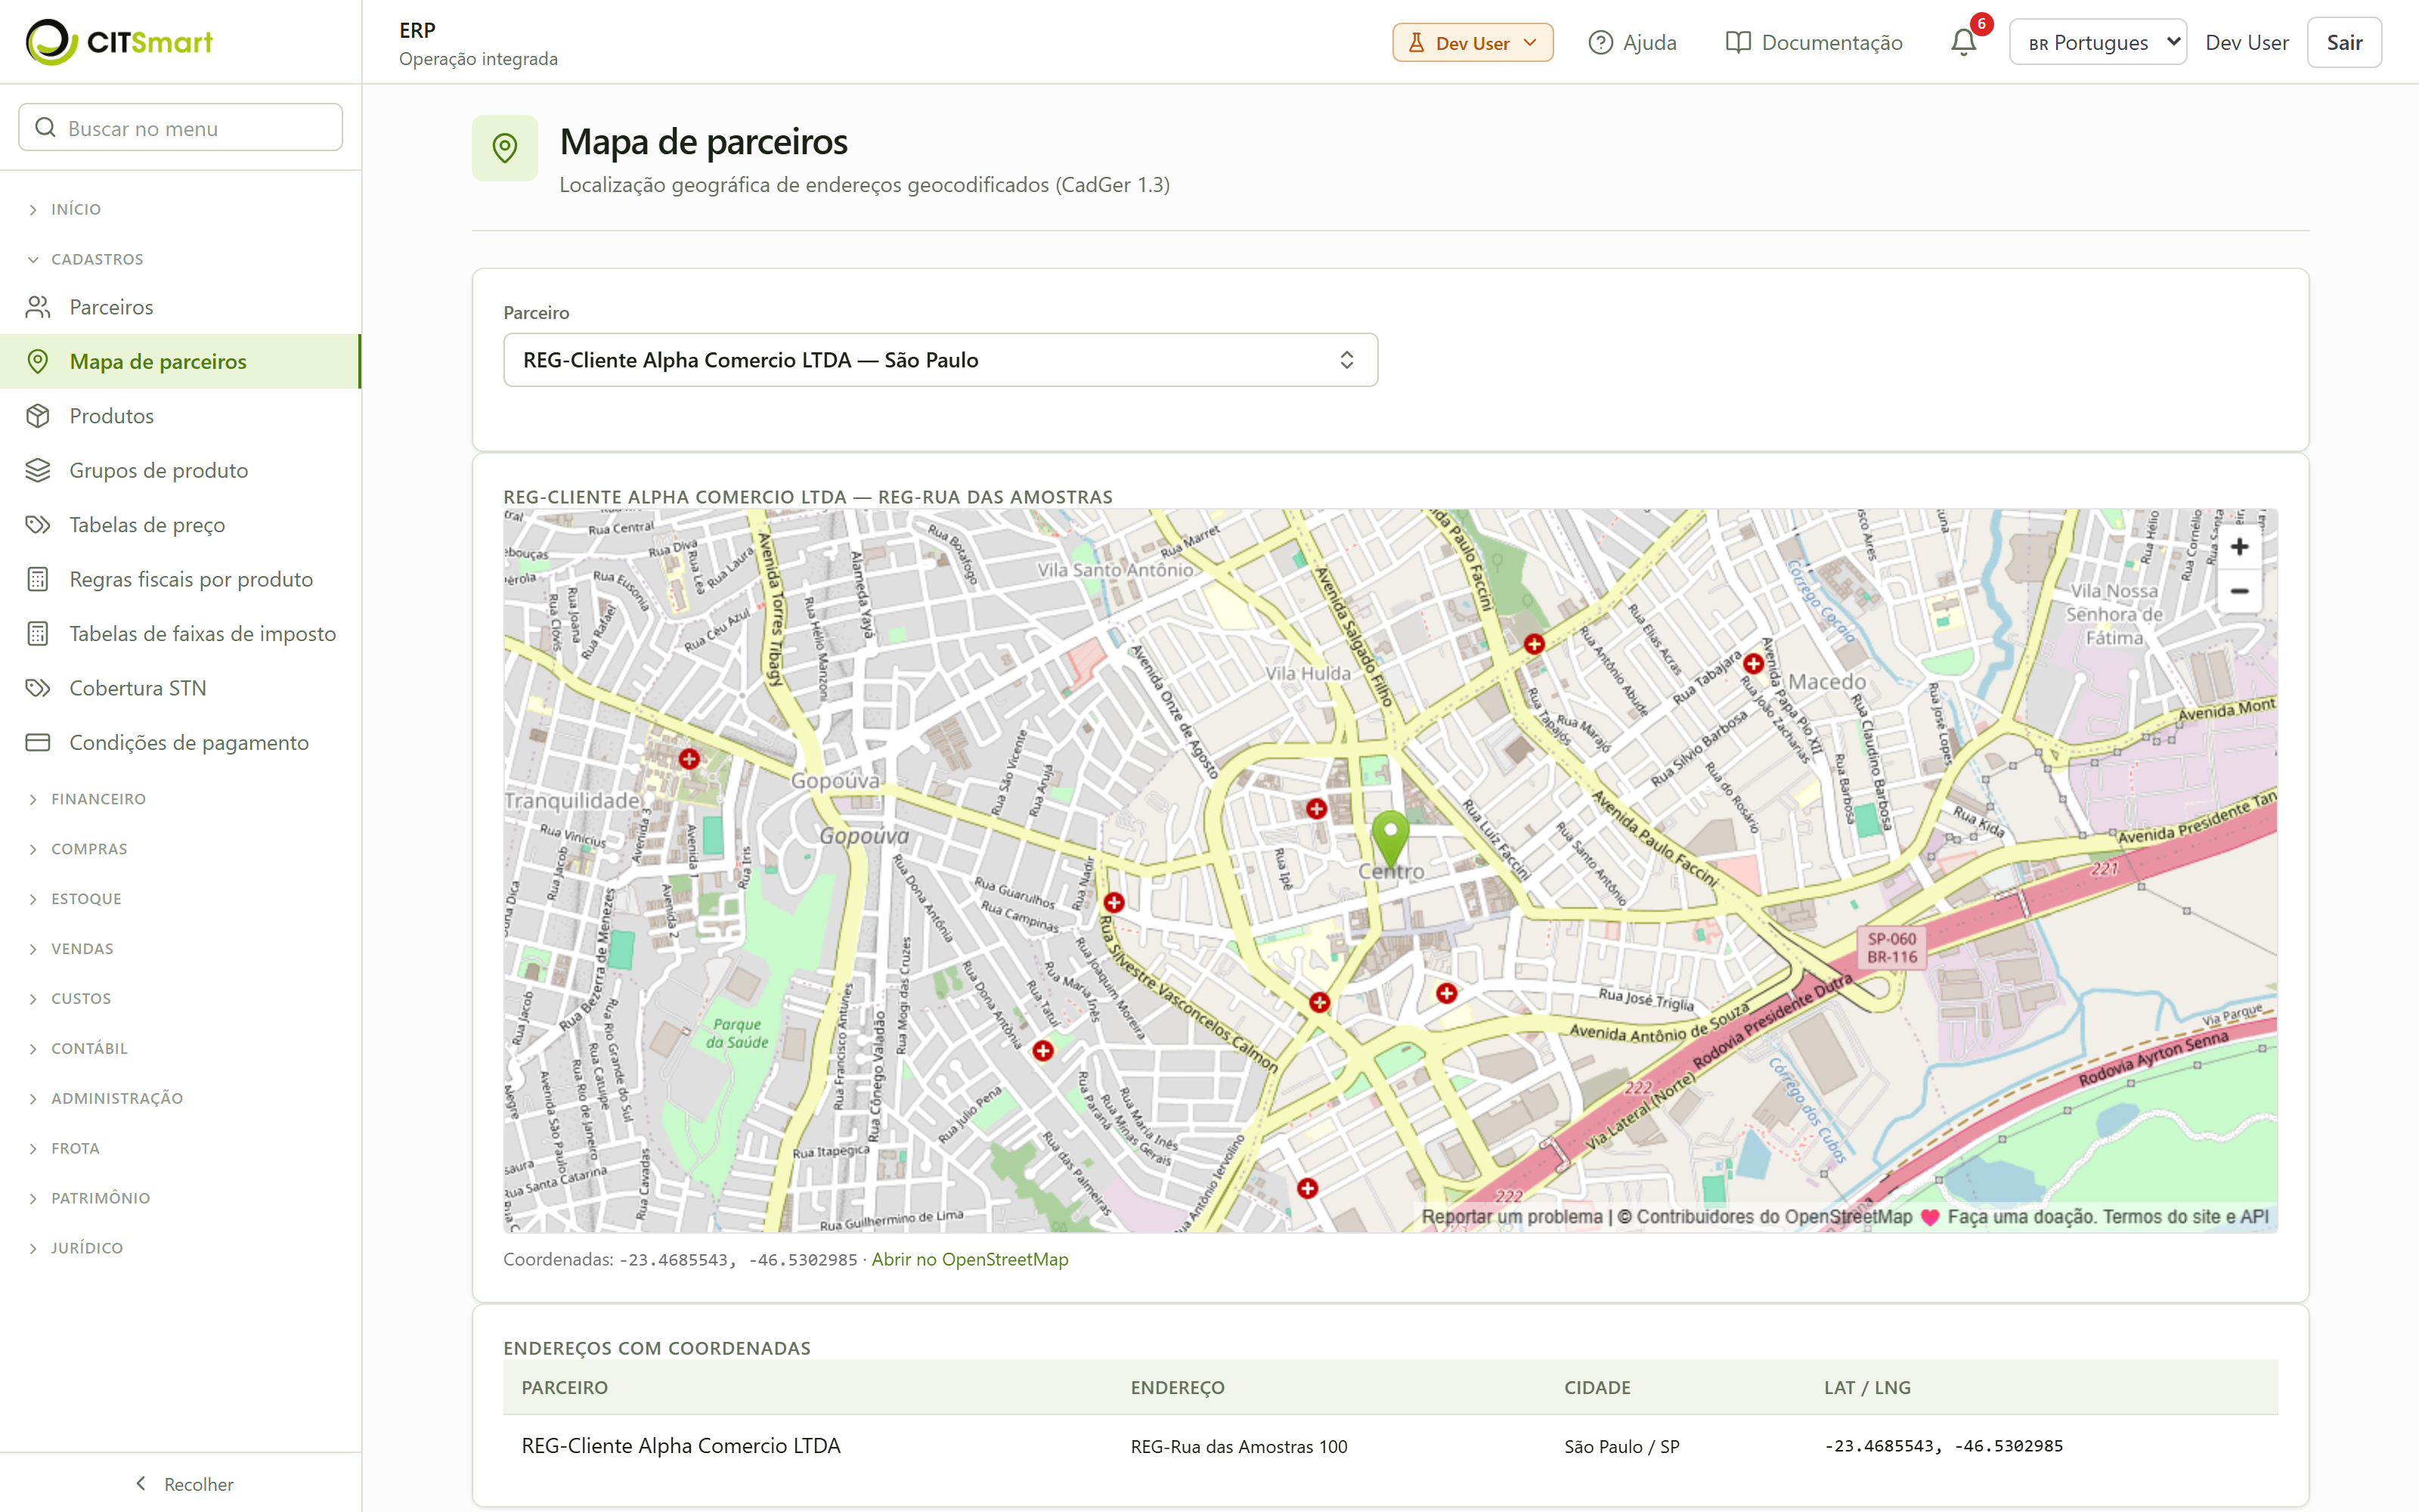
Task: Click the page header map pin icon
Action: pos(505,148)
